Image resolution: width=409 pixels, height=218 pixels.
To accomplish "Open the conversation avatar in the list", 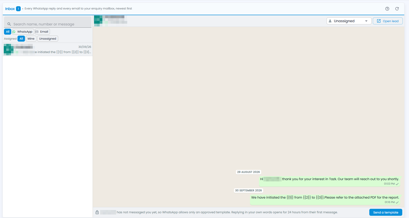I will click(x=8, y=49).
